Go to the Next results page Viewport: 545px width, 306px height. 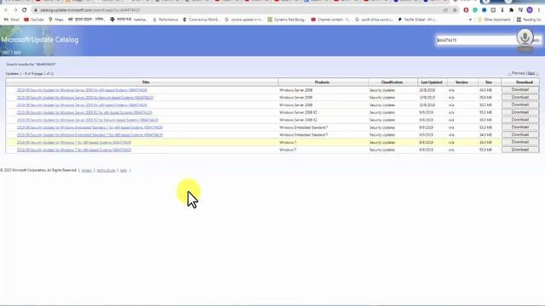[x=531, y=74]
